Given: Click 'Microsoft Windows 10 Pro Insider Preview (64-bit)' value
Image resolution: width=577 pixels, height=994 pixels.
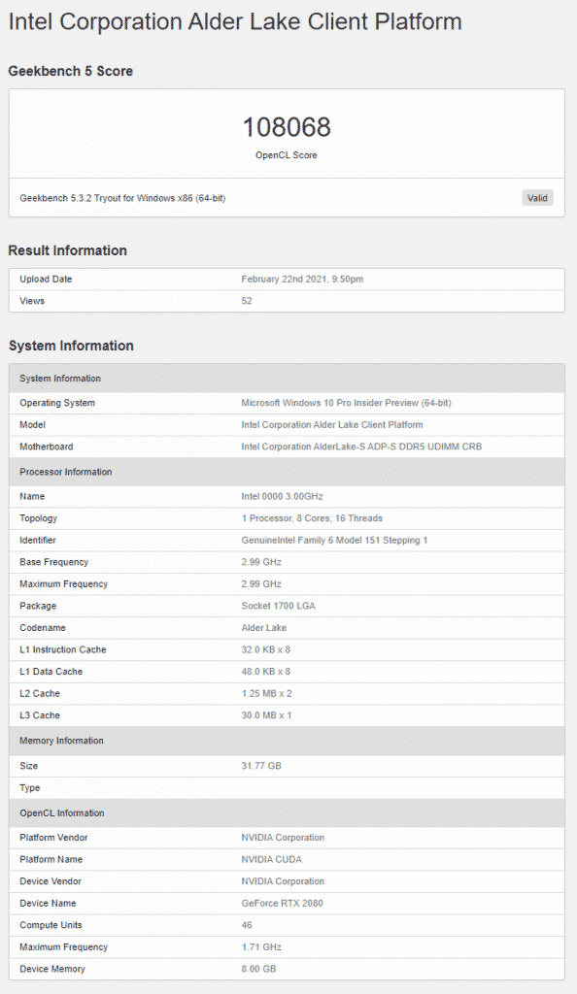Looking at the screenshot, I should coord(346,403).
